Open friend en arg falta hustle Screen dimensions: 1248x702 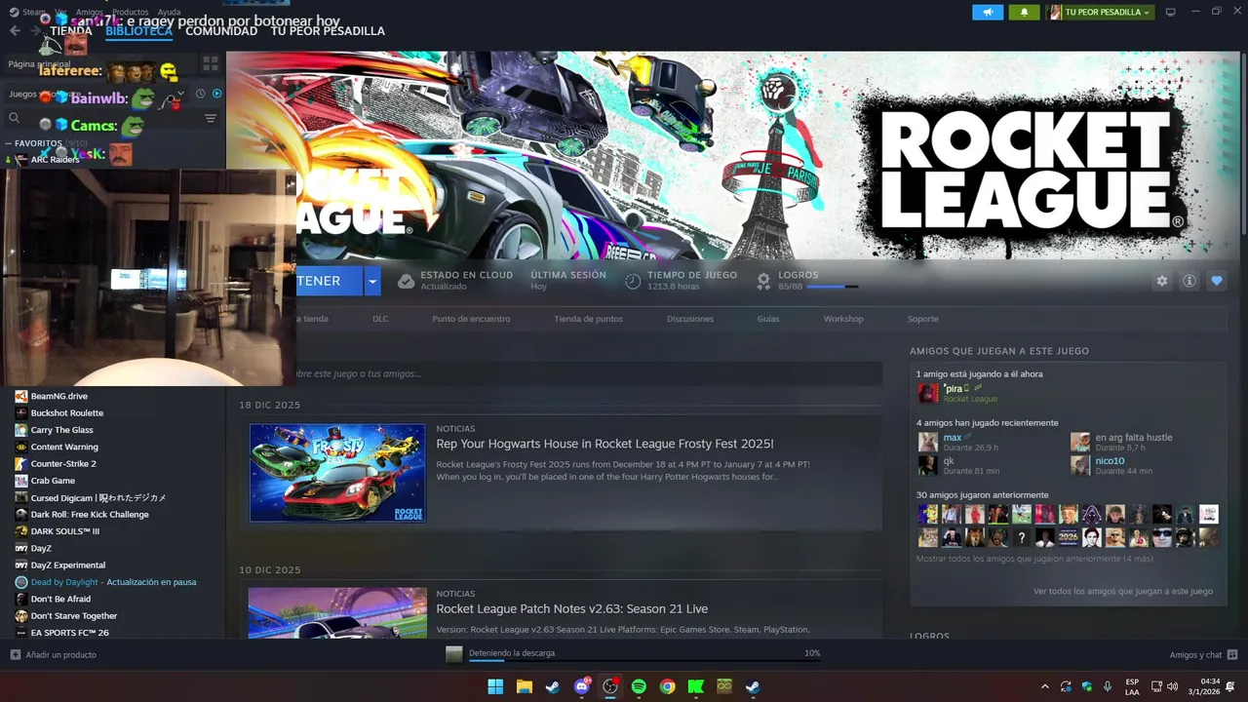pos(1133,437)
